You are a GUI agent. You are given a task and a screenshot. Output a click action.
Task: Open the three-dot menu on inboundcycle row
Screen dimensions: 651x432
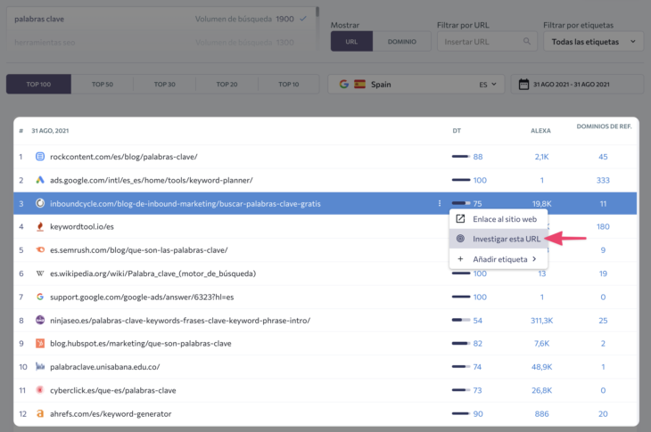[439, 203]
